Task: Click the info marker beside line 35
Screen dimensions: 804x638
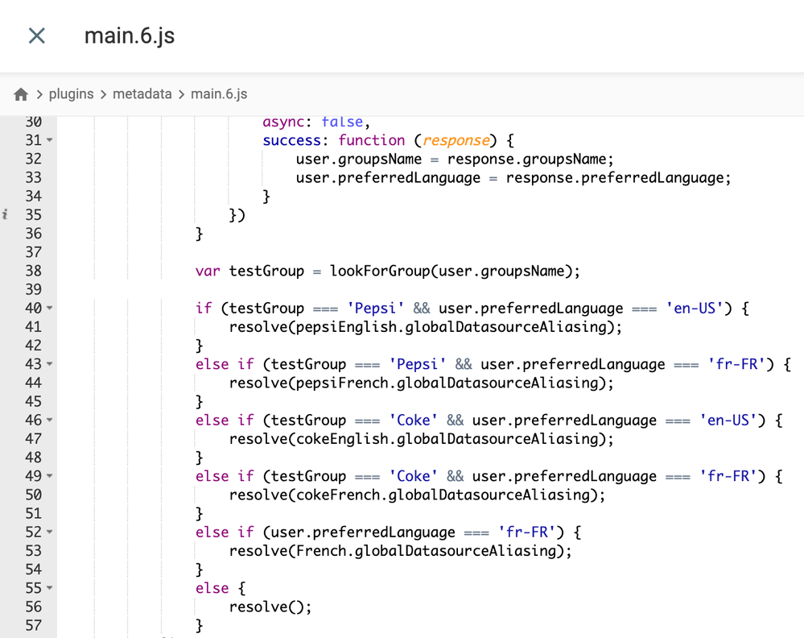Action: click(x=6, y=215)
